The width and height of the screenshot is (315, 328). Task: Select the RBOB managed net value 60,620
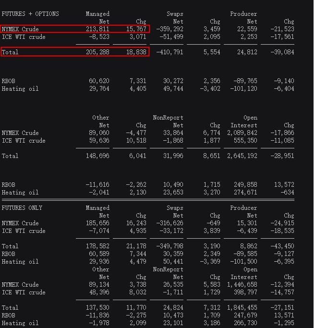coord(99,81)
